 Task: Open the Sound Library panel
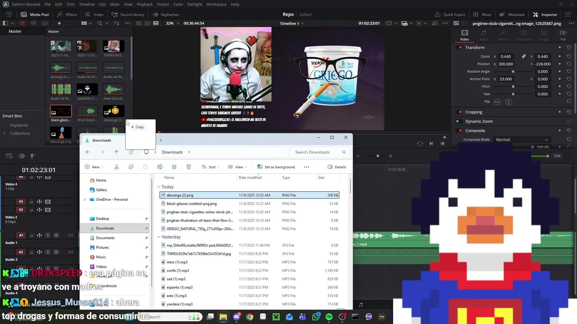(x=128, y=14)
